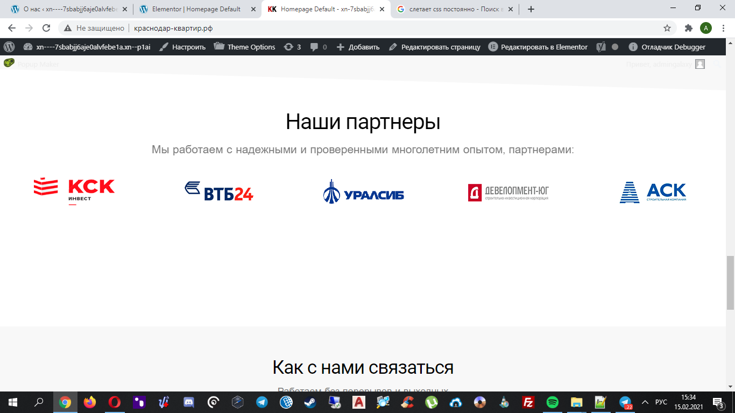
Task: Open FileZilla from the taskbar
Action: tap(528, 402)
